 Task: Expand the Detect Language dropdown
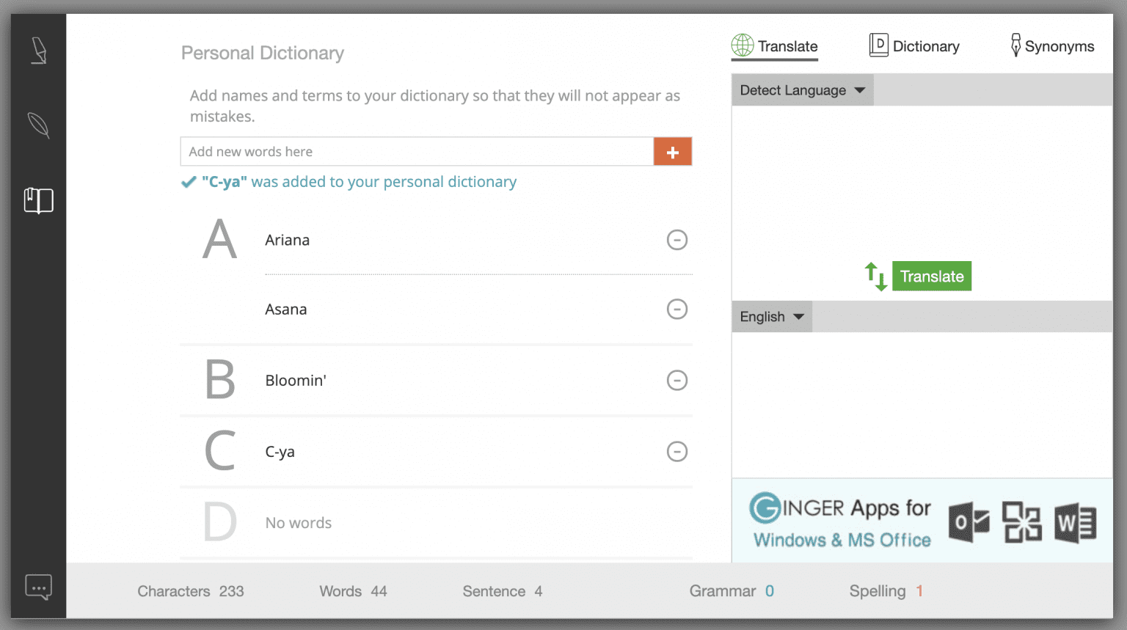[x=802, y=90]
